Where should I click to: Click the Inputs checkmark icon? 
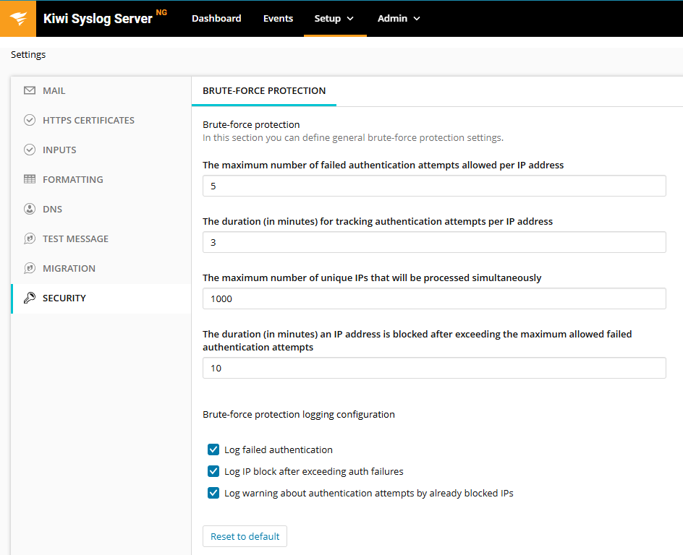30,150
